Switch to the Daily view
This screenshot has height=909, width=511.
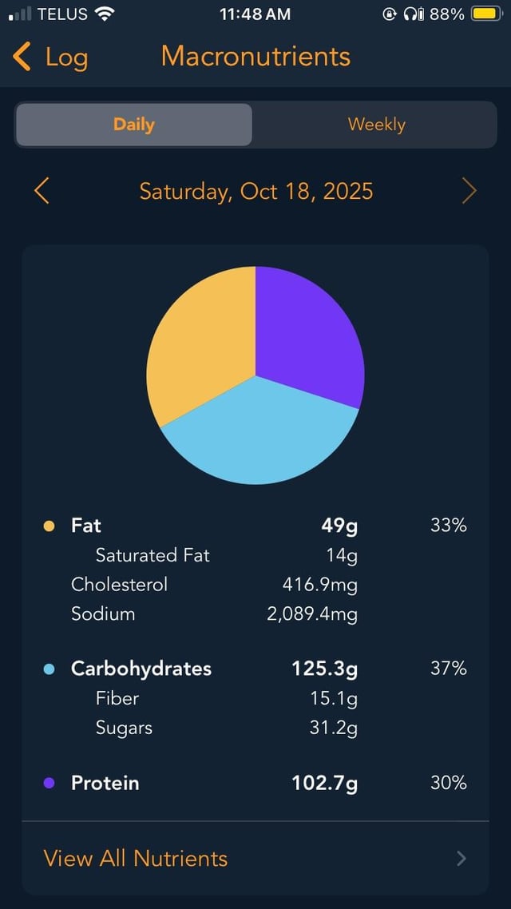[134, 125]
